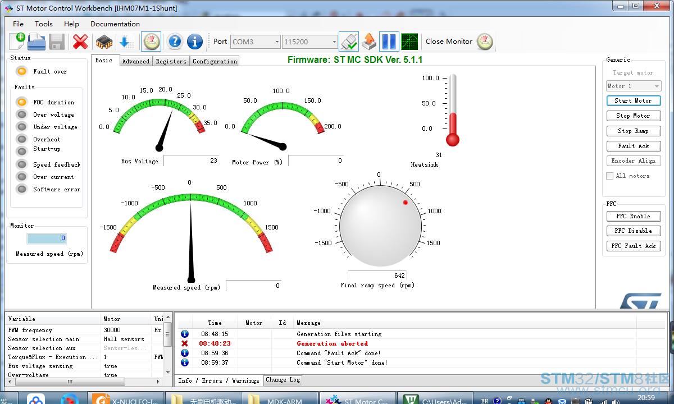Click the Stop Ramp button
Image resolution: width=674 pixels, height=404 pixels.
(634, 131)
